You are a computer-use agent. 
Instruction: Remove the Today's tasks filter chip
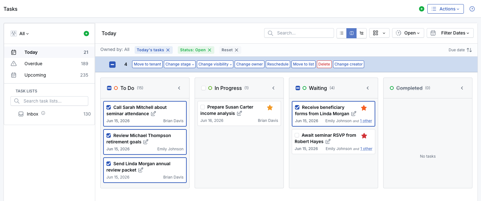pos(168,50)
